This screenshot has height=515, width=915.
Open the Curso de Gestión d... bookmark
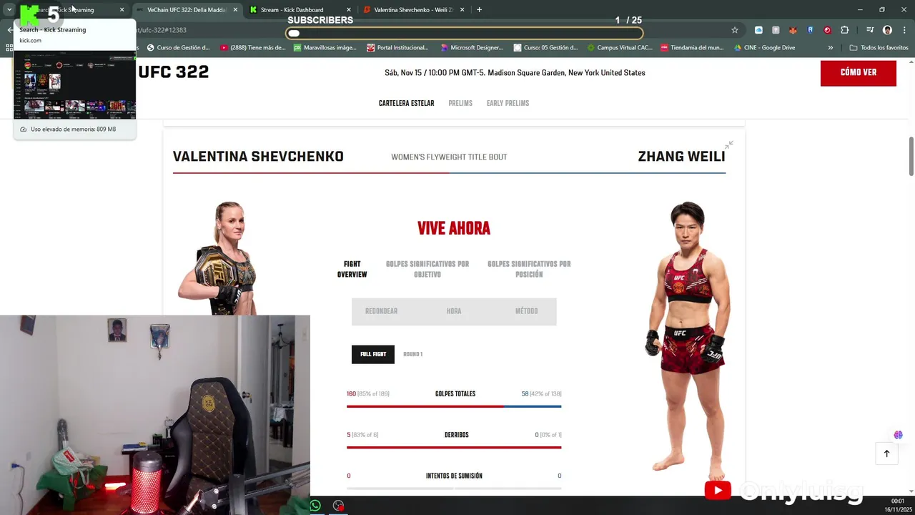click(x=179, y=48)
